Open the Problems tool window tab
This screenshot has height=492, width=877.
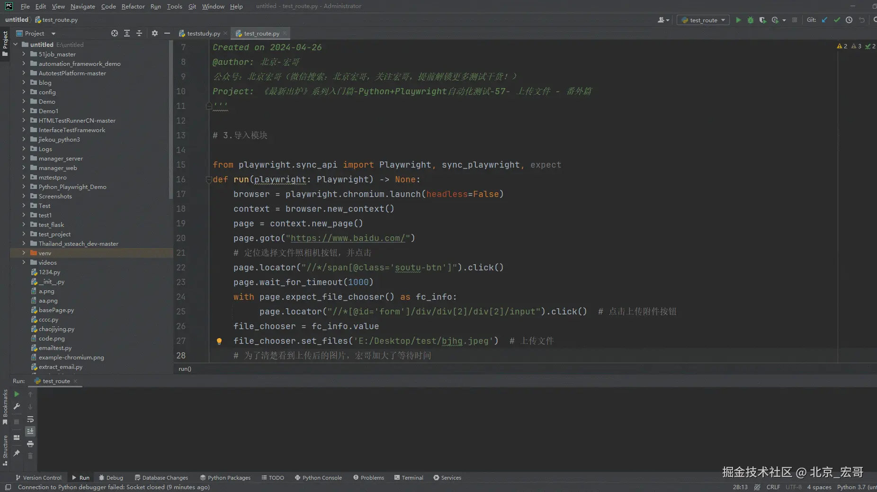click(x=368, y=477)
